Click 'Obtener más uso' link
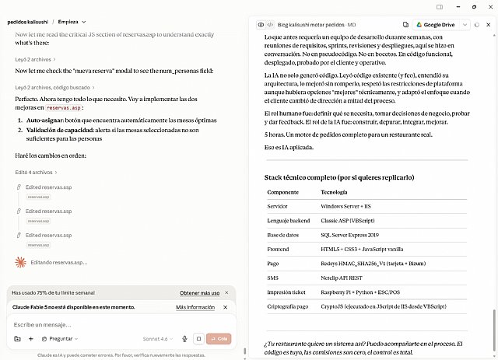This screenshot has width=498, height=360. pos(199,293)
